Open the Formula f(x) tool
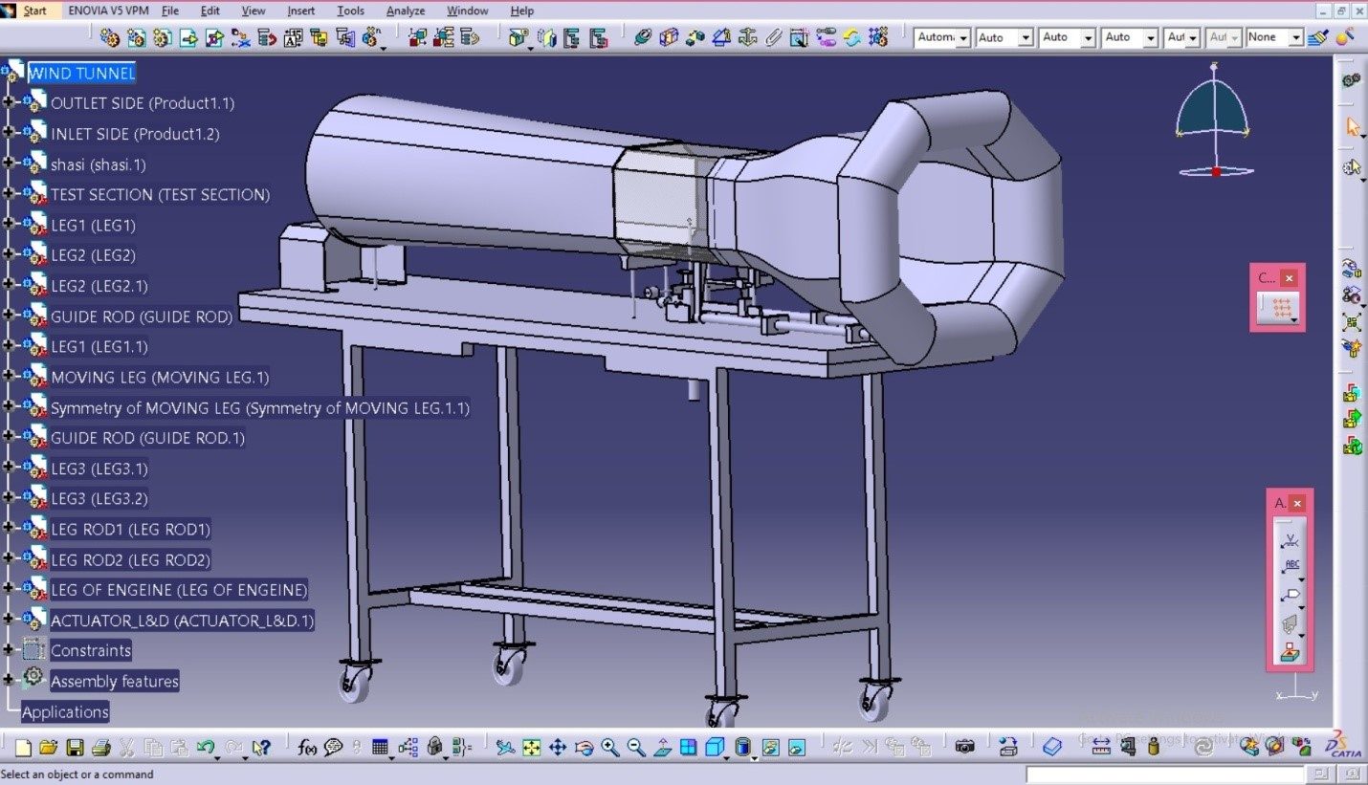Image resolution: width=1368 pixels, height=785 pixels. click(x=307, y=747)
